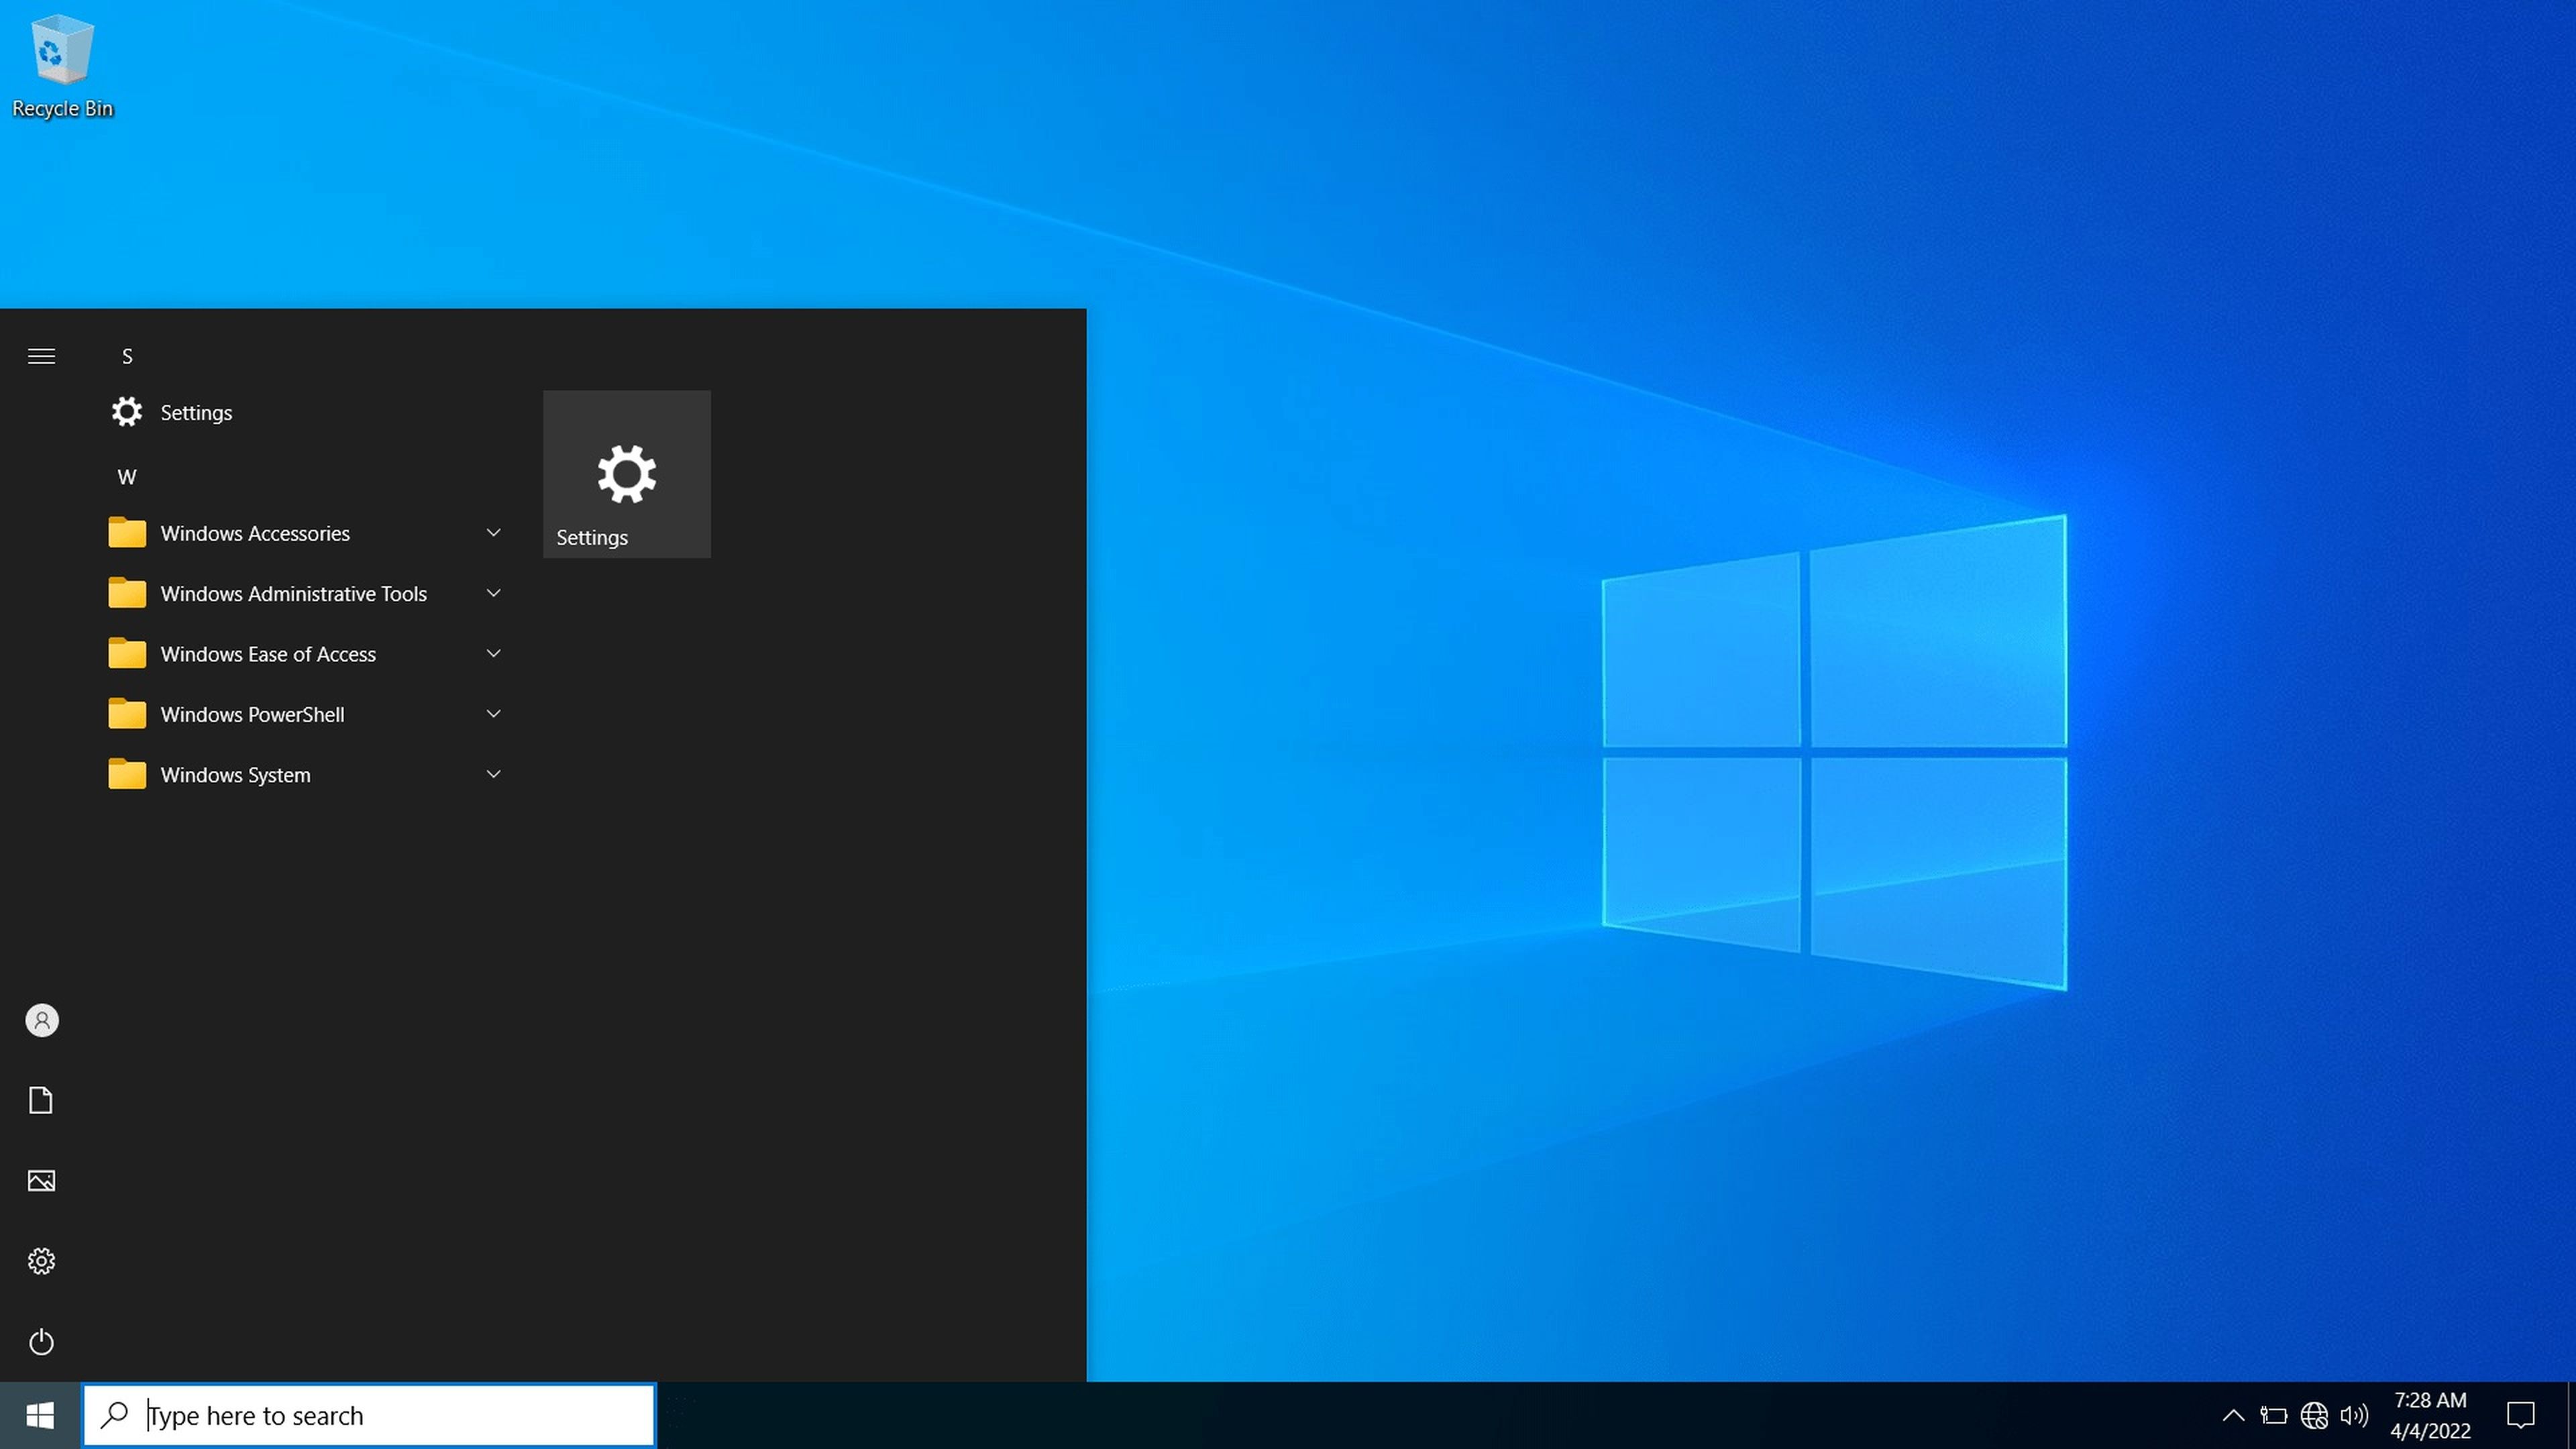Click the pictures icon
2576x1449 pixels.
coord(41,1180)
